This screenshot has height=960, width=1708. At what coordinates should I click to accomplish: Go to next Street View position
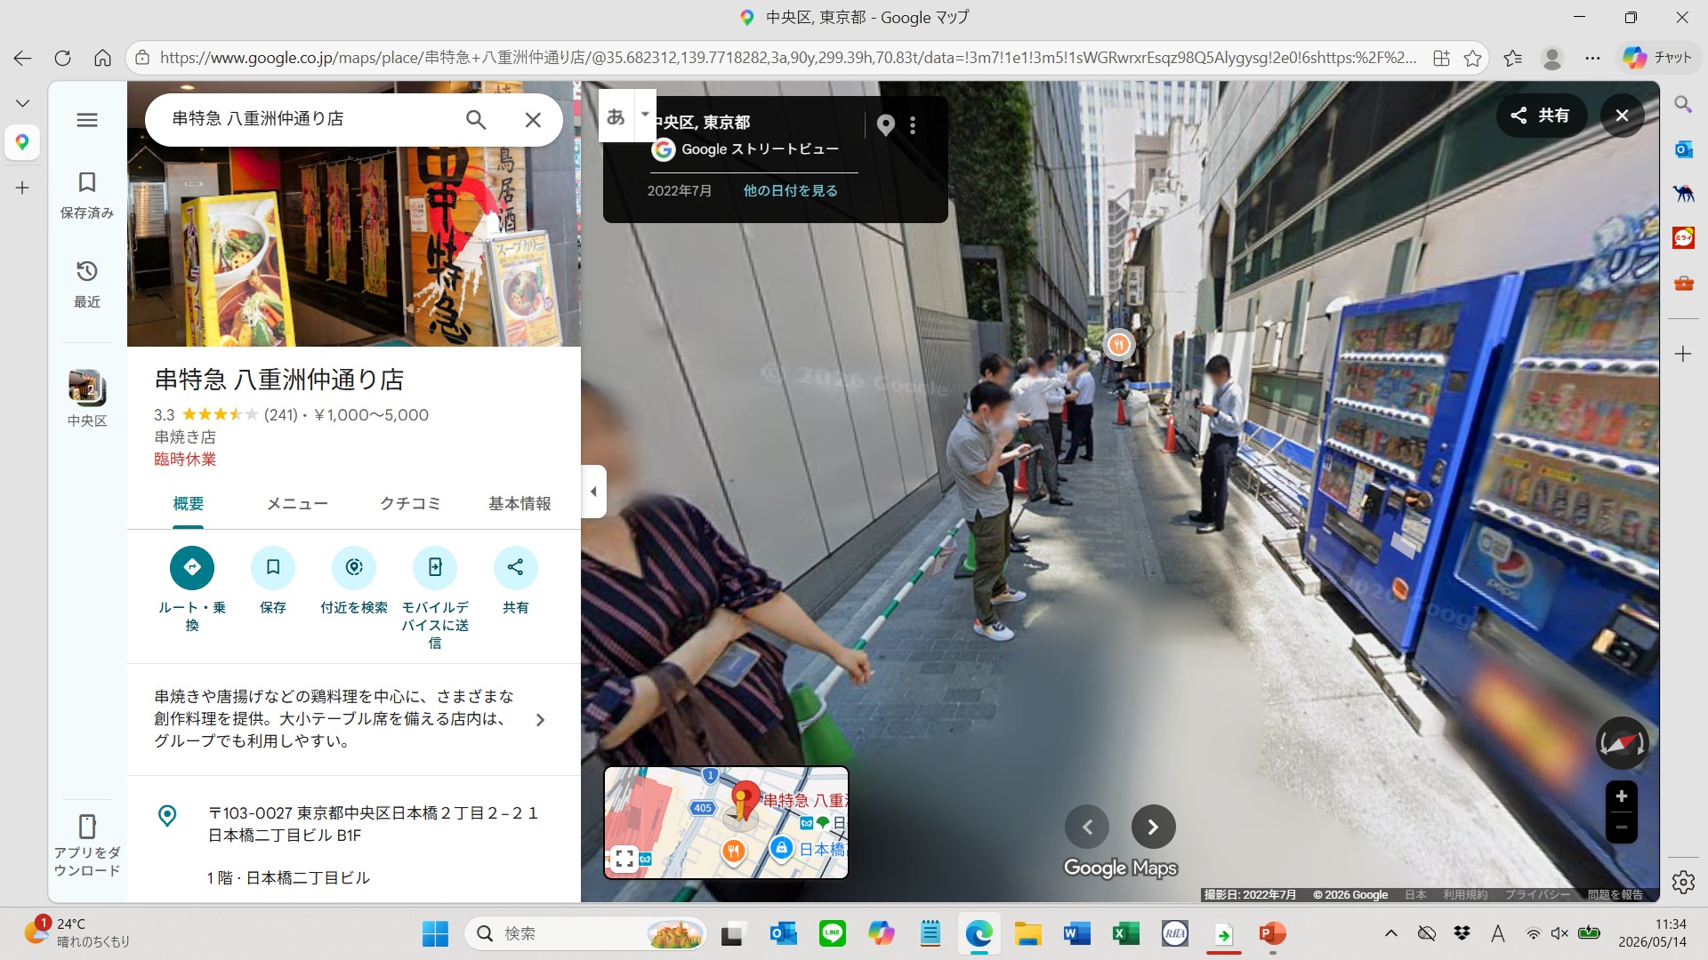click(1153, 828)
